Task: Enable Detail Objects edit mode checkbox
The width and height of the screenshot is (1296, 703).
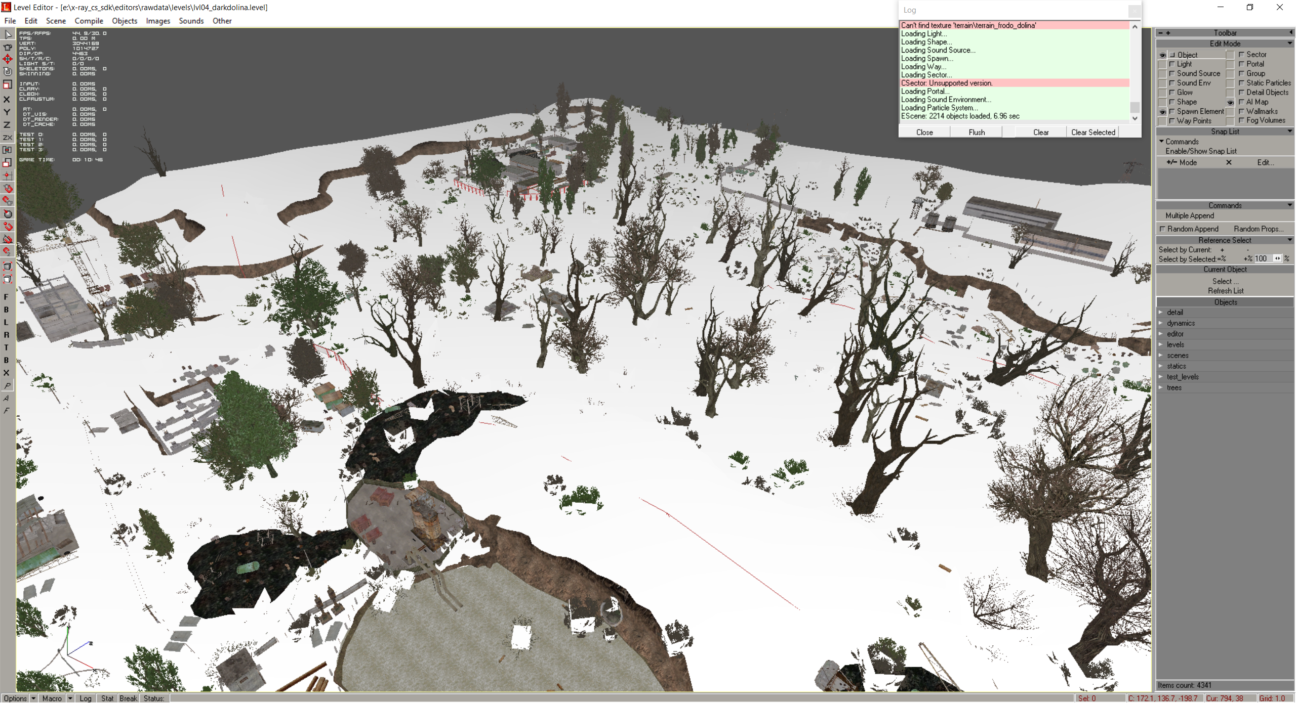Action: (1241, 92)
